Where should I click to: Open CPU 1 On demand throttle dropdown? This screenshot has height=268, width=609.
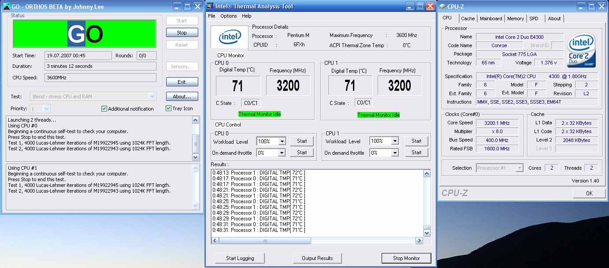pyautogui.click(x=395, y=153)
